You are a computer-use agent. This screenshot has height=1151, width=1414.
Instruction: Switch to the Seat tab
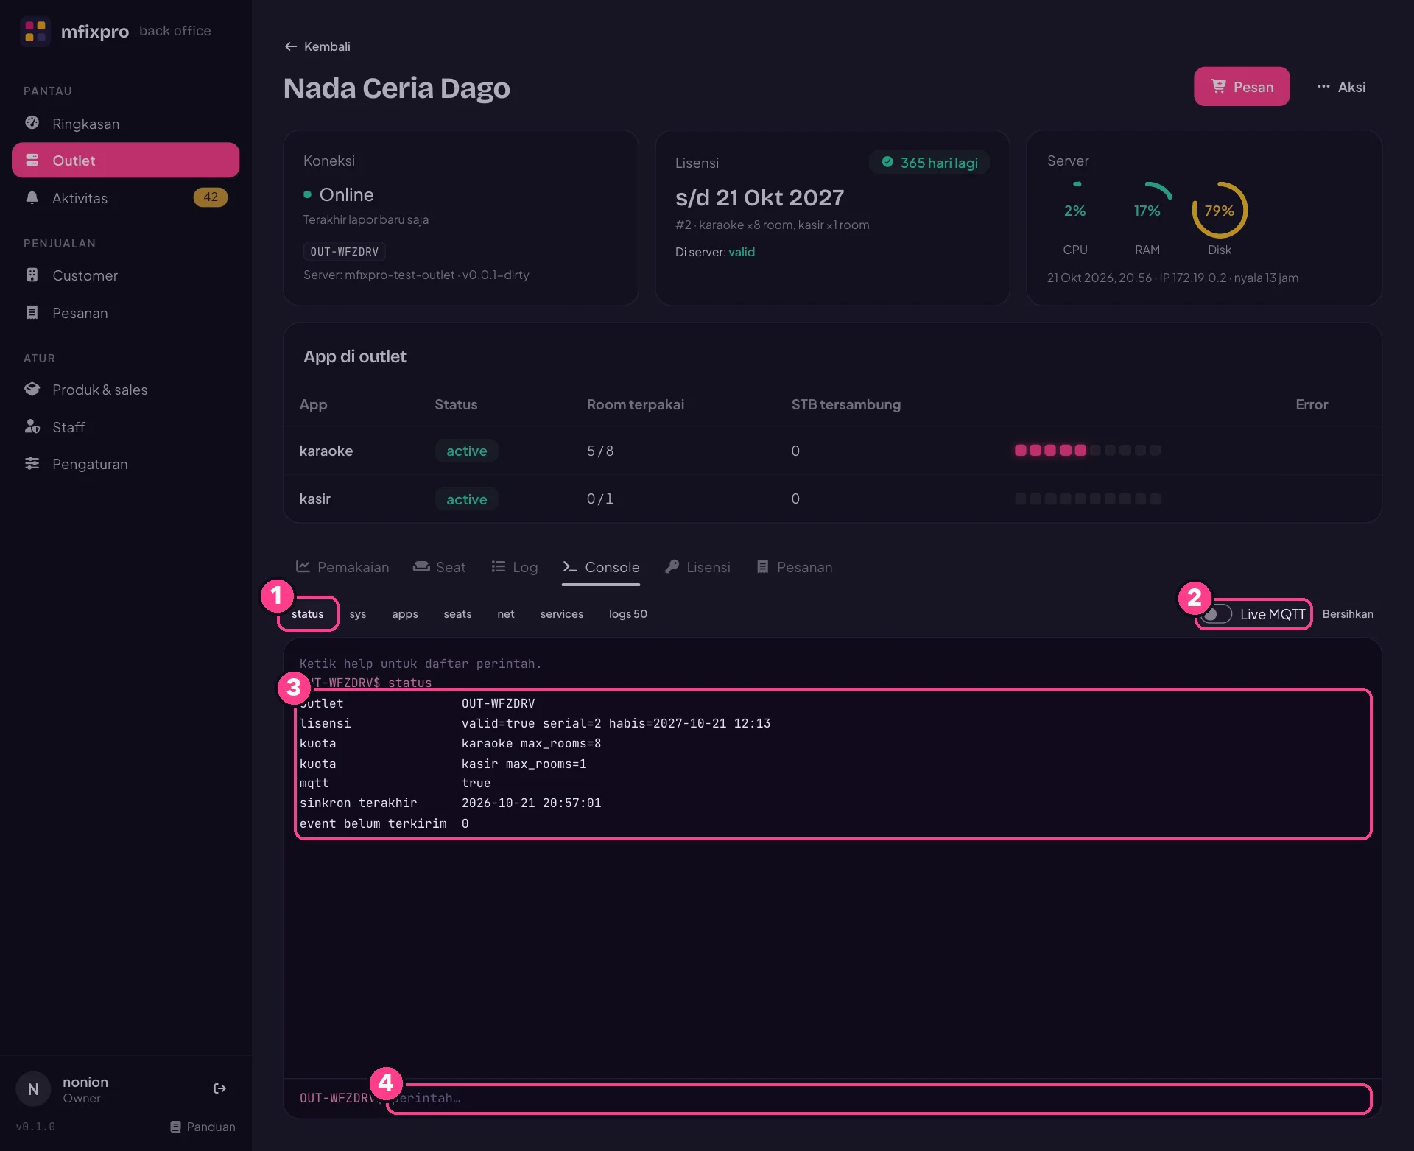click(440, 567)
